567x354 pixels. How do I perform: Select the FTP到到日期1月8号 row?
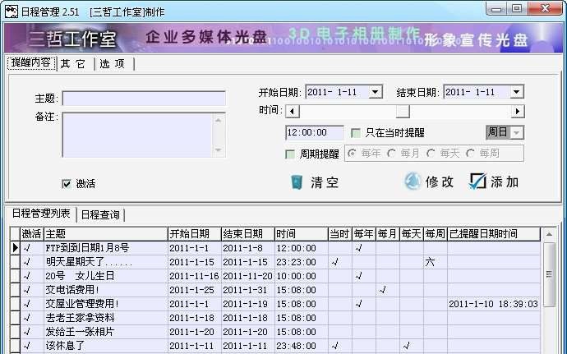point(275,248)
